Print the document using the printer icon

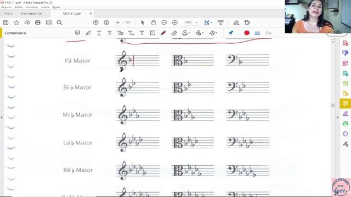pos(38,22)
